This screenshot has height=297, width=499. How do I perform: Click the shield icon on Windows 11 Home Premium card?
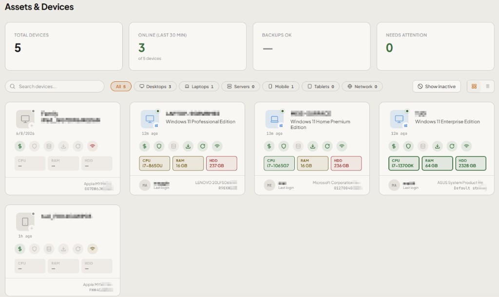click(284, 146)
